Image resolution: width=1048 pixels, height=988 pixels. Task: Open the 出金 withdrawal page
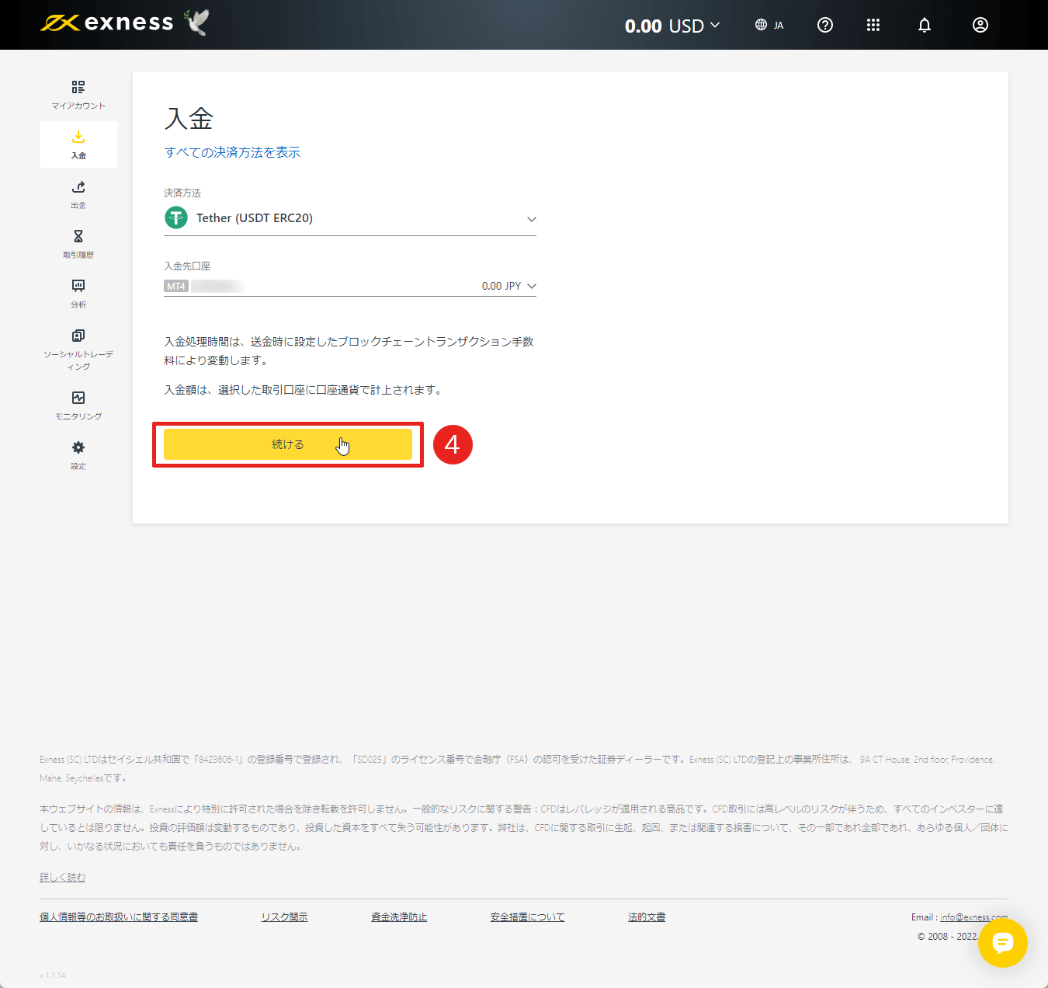coord(78,194)
